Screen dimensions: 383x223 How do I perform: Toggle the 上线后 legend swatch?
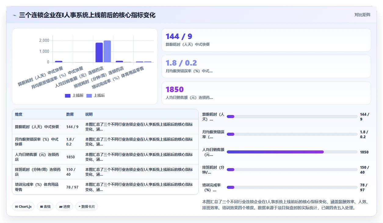pos(89,95)
